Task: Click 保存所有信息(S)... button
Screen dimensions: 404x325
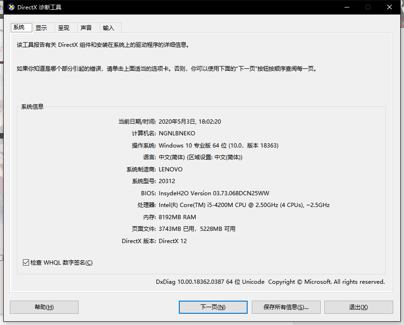Action: click(x=286, y=307)
